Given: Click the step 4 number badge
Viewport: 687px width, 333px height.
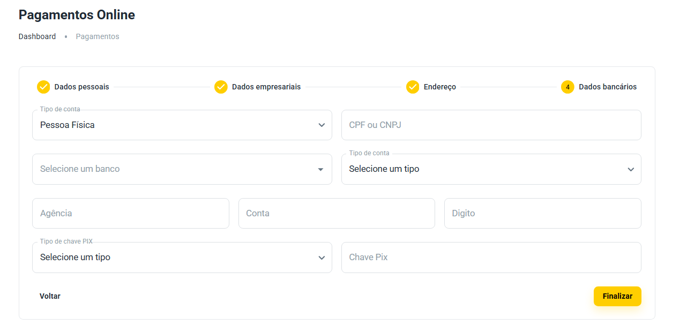Looking at the screenshot, I should [567, 87].
